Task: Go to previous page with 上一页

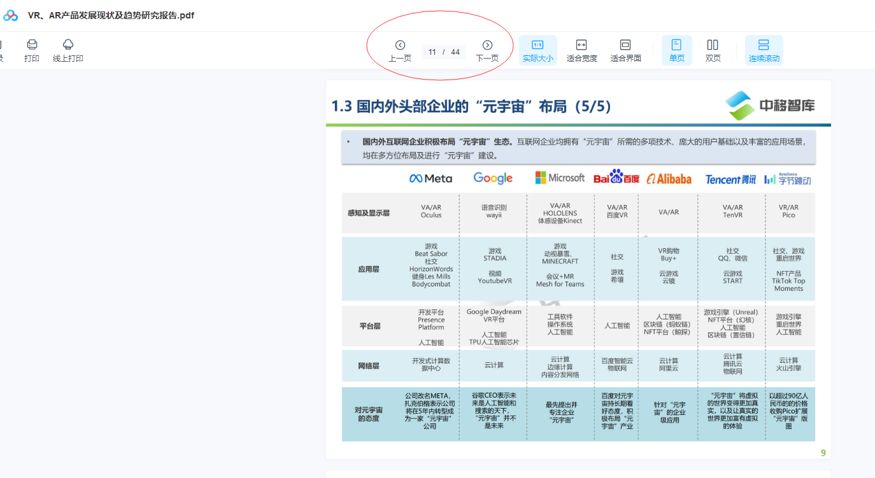Action: coord(400,50)
